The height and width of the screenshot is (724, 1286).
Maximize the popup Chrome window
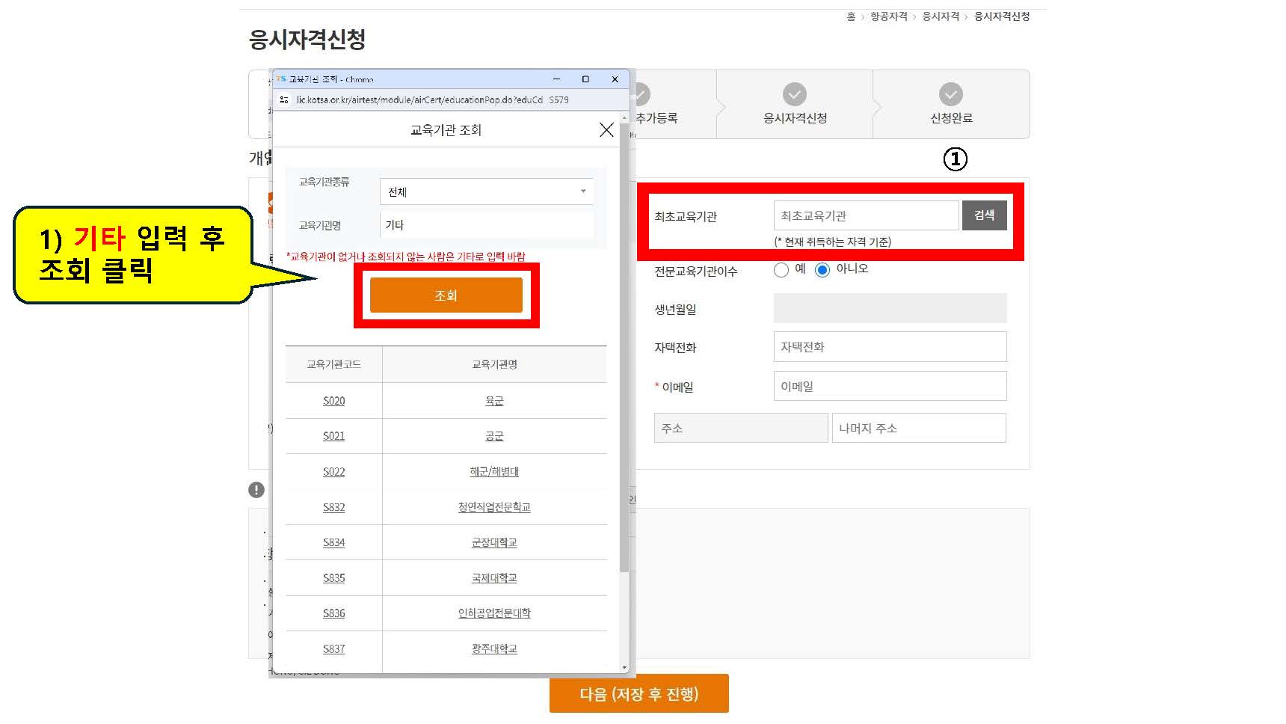coord(585,79)
